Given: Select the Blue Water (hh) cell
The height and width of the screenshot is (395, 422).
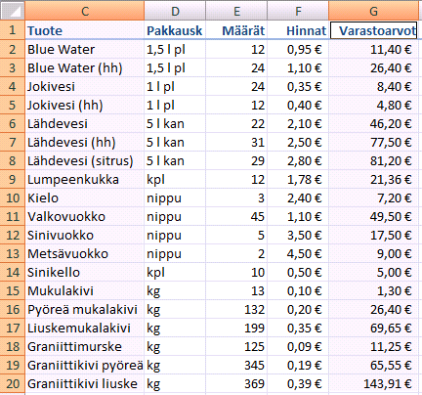Looking at the screenshot, I should coord(85,67).
